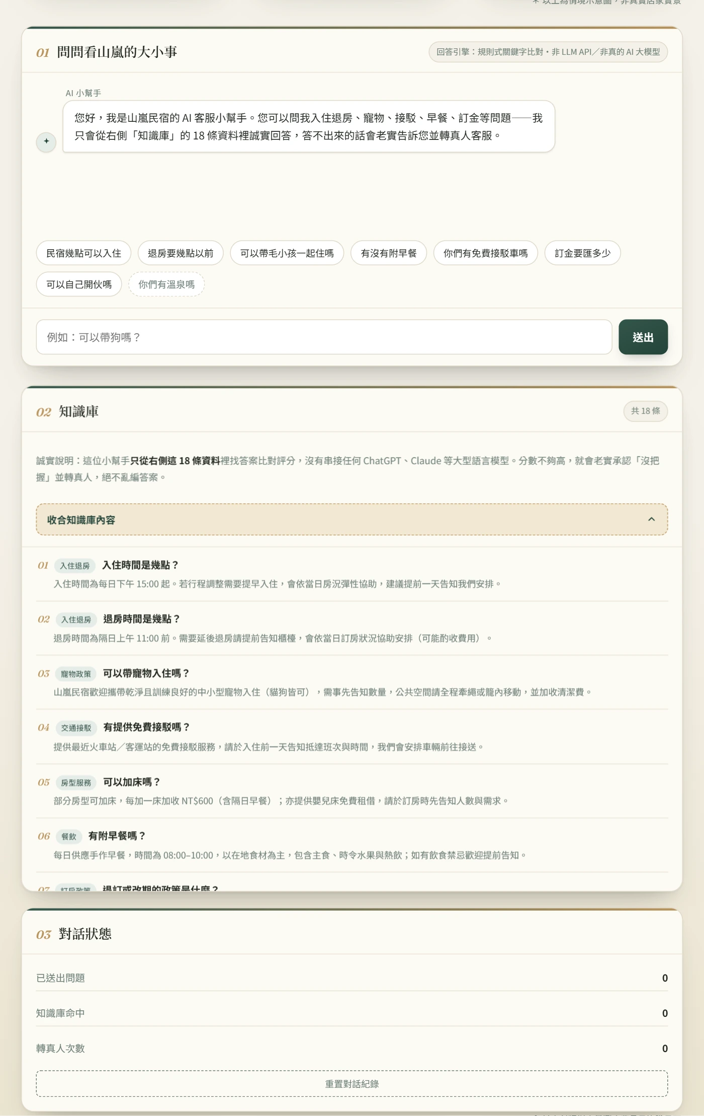Click the 對話狀態 section heading

(85, 934)
